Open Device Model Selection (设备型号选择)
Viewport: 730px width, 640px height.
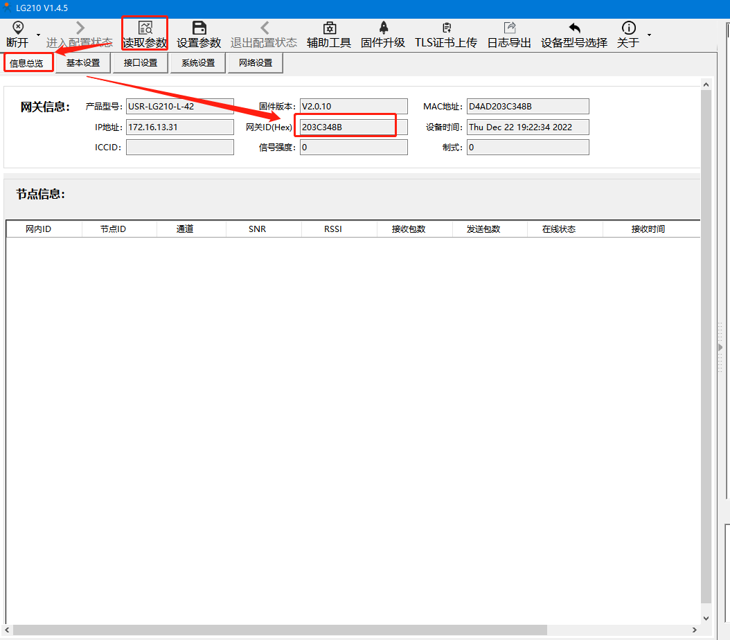pyautogui.click(x=574, y=28)
